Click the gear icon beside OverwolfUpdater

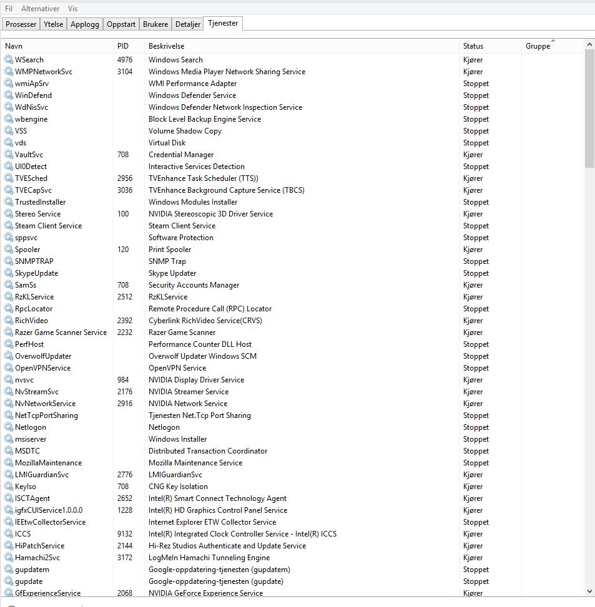[9, 356]
